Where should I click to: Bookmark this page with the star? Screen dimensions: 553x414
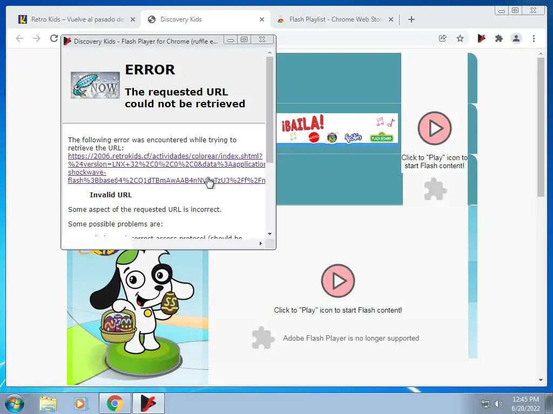point(460,38)
